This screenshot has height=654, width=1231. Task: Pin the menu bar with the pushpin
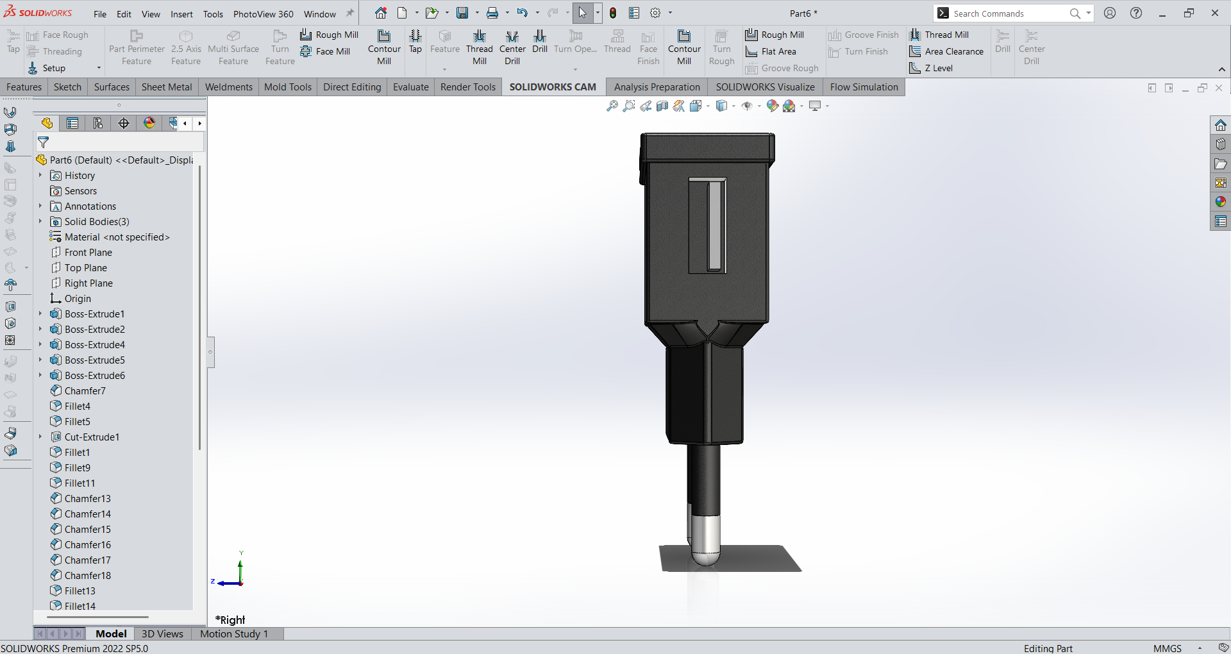350,13
